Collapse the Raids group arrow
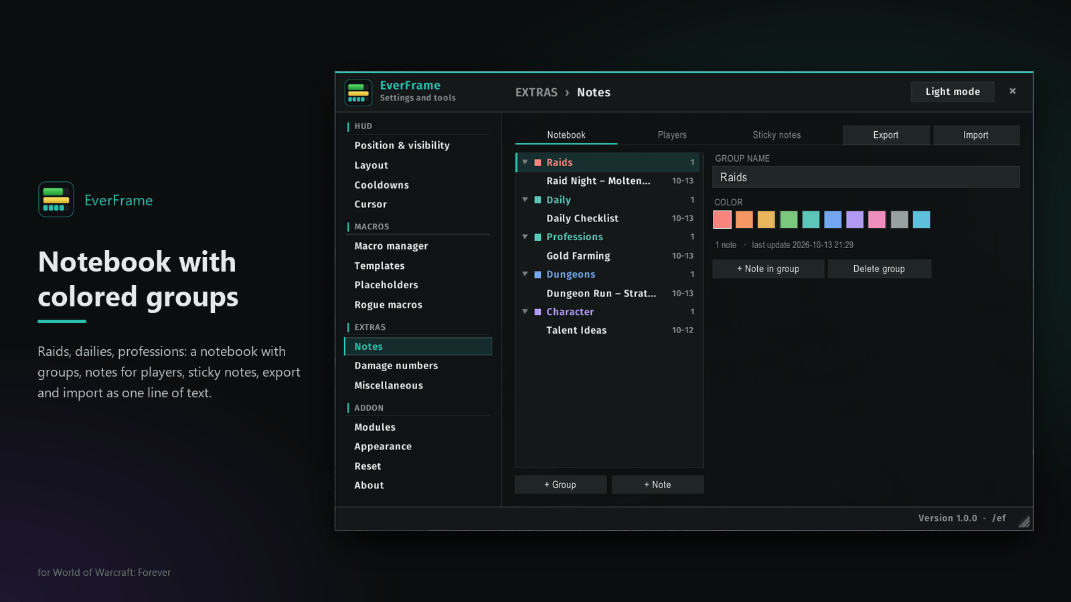 tap(525, 163)
